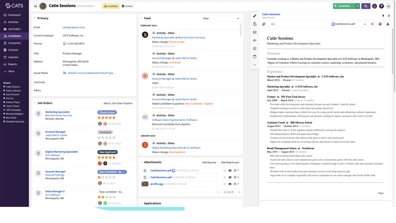Collapse the Feed section

click(142, 18)
